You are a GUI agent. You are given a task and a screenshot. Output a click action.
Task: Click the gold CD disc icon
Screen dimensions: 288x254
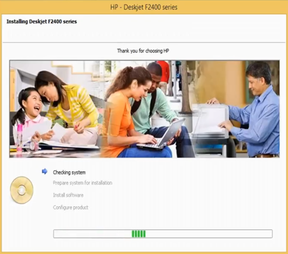tap(21, 190)
